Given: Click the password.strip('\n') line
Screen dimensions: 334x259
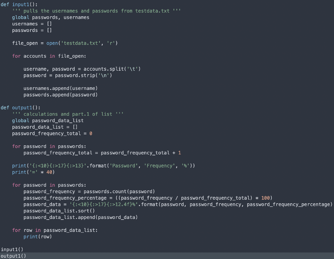Looking at the screenshot, I should [x=68, y=76].
